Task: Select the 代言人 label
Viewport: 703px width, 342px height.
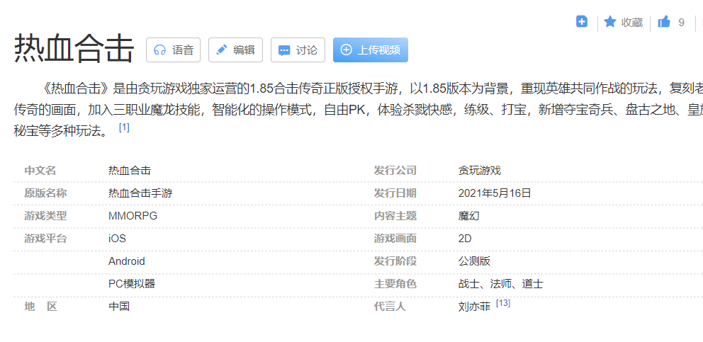Action: [x=390, y=307]
